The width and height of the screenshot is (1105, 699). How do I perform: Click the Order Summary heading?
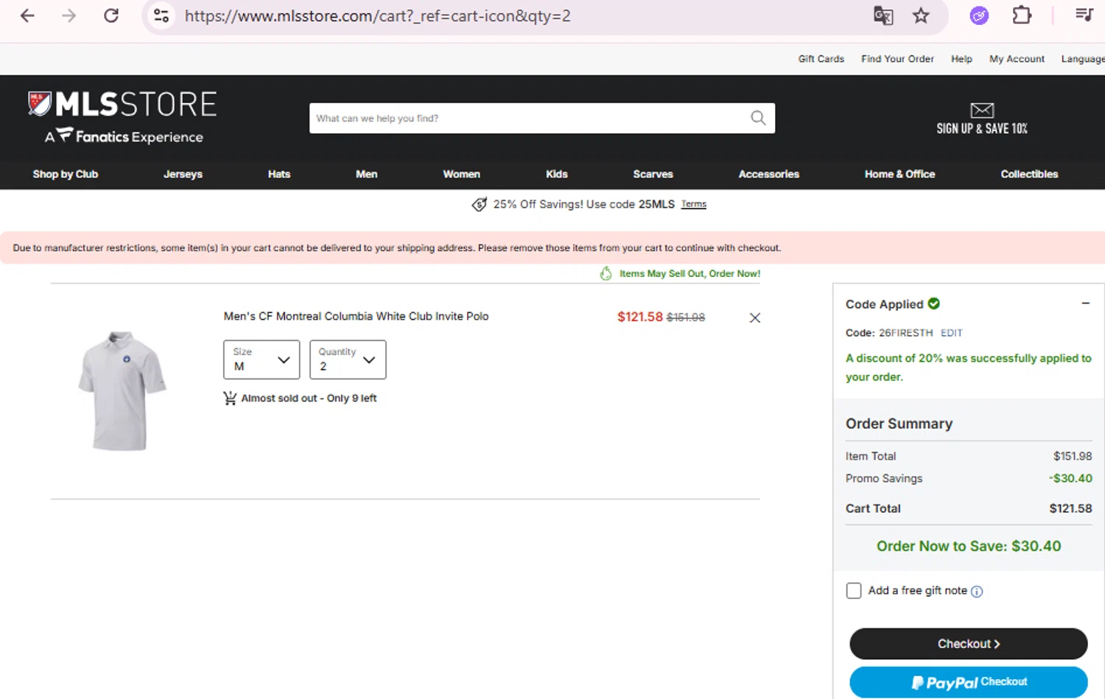pyautogui.click(x=899, y=424)
